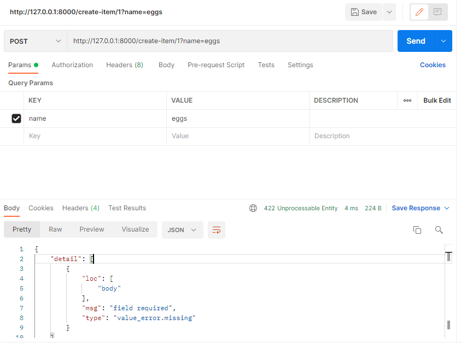This screenshot has width=461, height=343.
Task: Switch to the Authorization tab
Action: (x=72, y=64)
